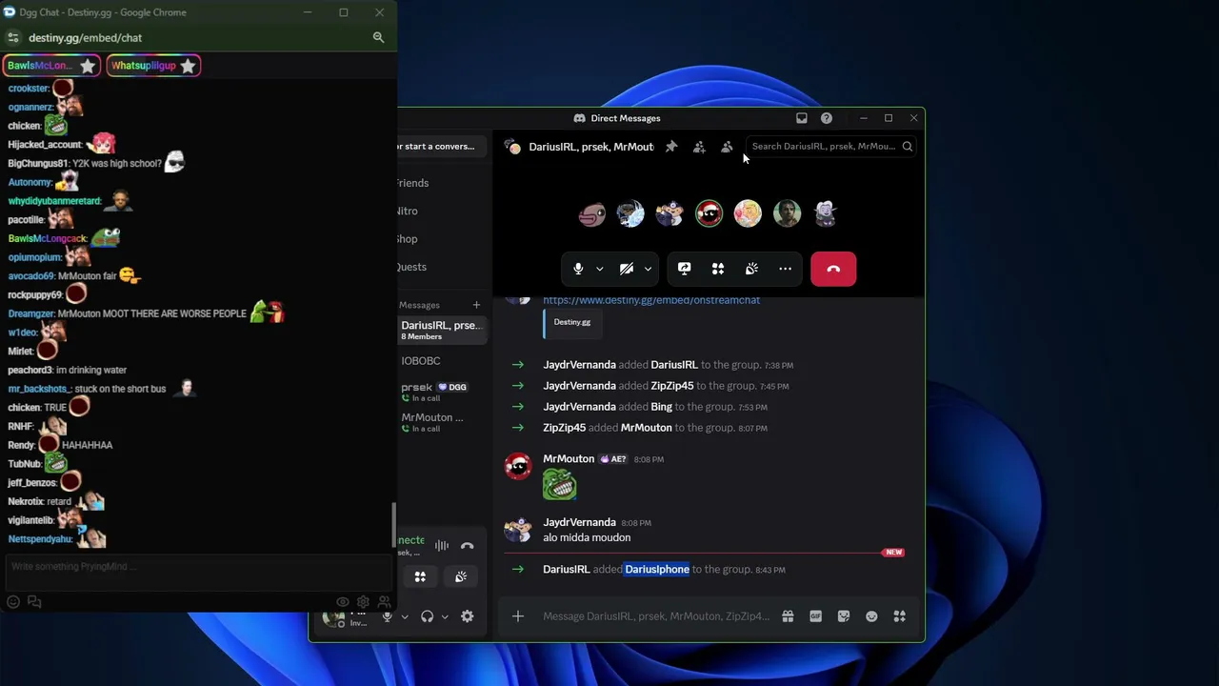
Task: Open the Dgg chat emote picker
Action: [13, 602]
